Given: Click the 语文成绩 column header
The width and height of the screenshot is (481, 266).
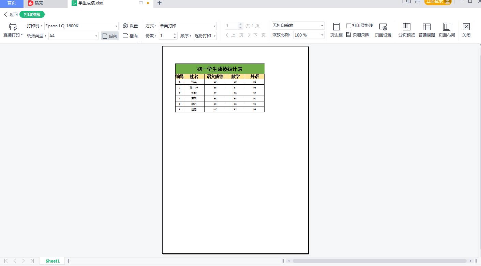Looking at the screenshot, I should tap(215, 76).
